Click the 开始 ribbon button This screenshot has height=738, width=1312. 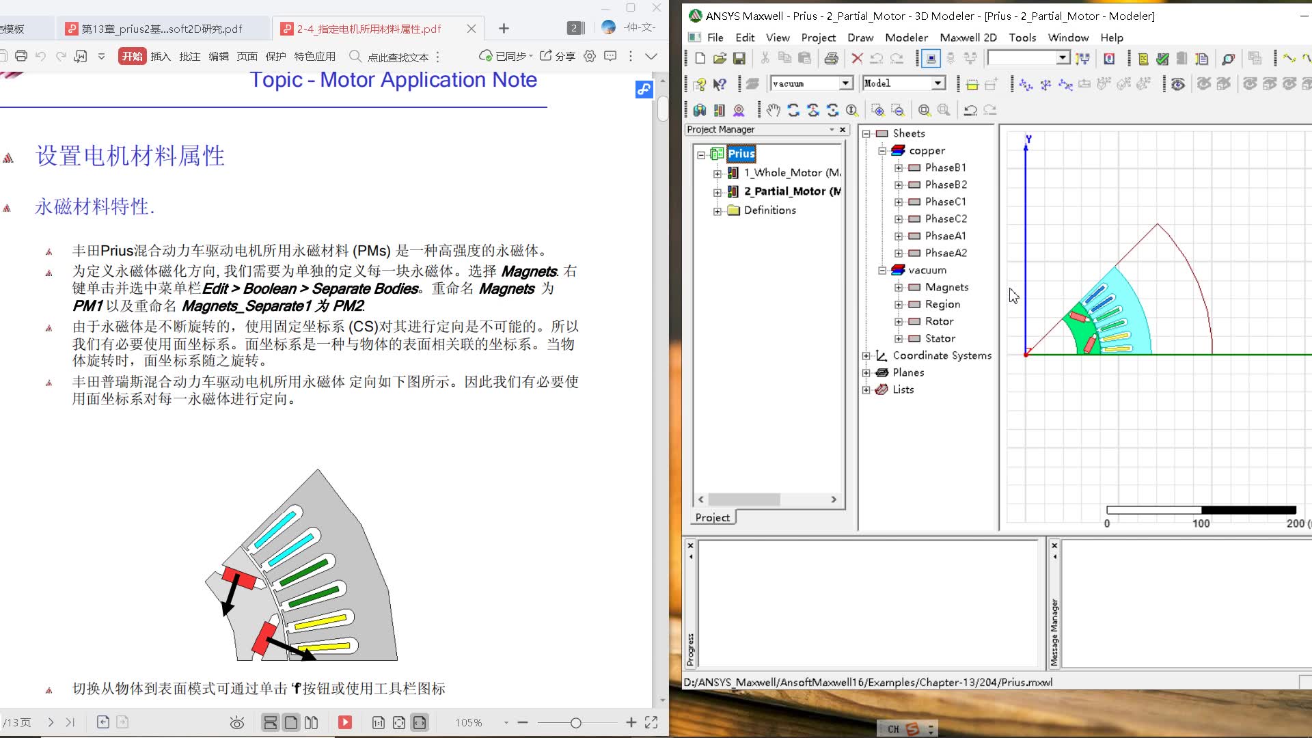tap(132, 56)
